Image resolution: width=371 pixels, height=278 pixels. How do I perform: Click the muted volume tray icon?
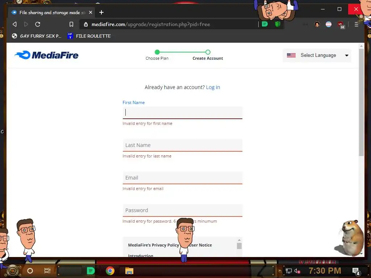(297, 271)
